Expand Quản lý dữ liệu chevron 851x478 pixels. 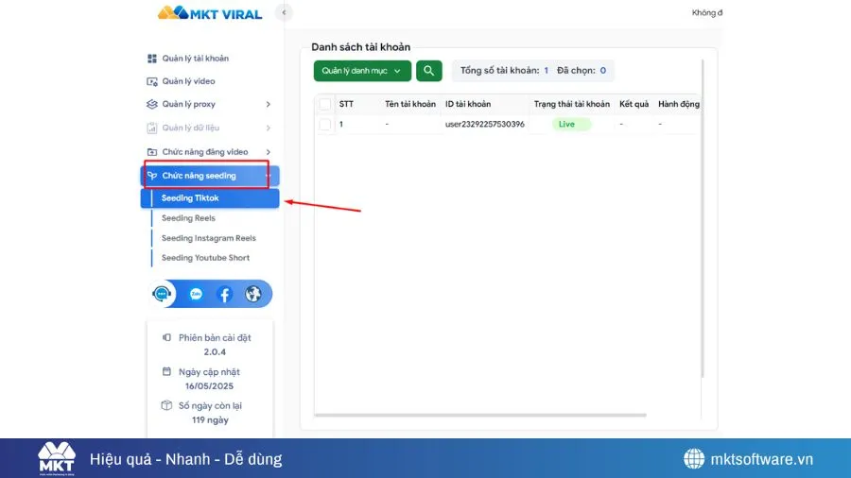(x=269, y=128)
